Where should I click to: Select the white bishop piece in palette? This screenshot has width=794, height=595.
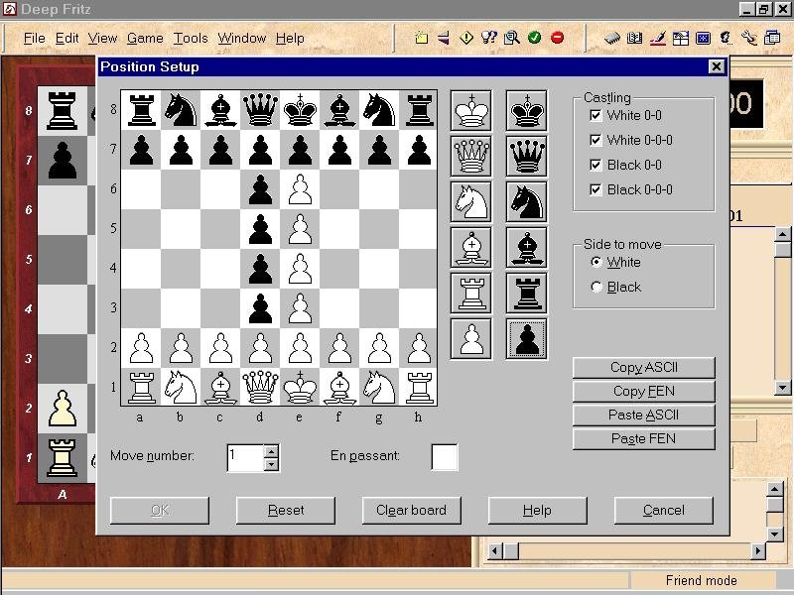coord(470,247)
